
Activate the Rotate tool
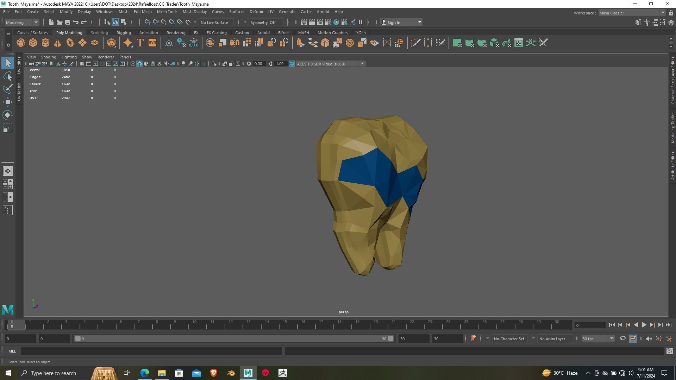pos(8,115)
